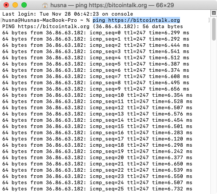
Task: Minimize the window with yellow button
Action: (x=15, y=5)
